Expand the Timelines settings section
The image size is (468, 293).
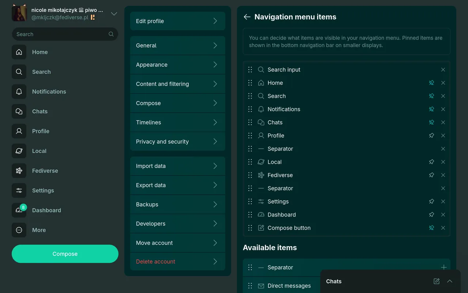click(177, 122)
